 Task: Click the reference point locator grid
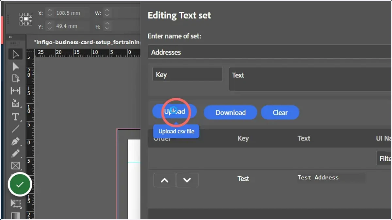tap(26, 19)
